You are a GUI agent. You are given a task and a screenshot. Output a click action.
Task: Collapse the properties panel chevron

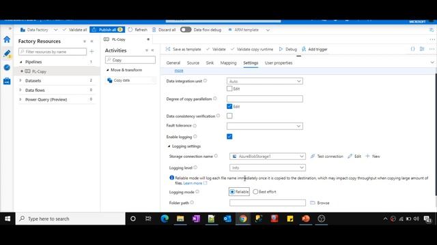[x=432, y=63]
